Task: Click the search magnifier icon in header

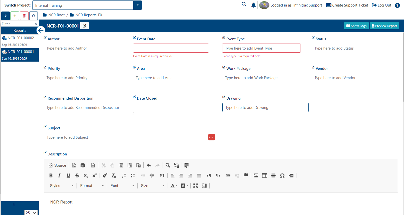Action: (x=244, y=4)
